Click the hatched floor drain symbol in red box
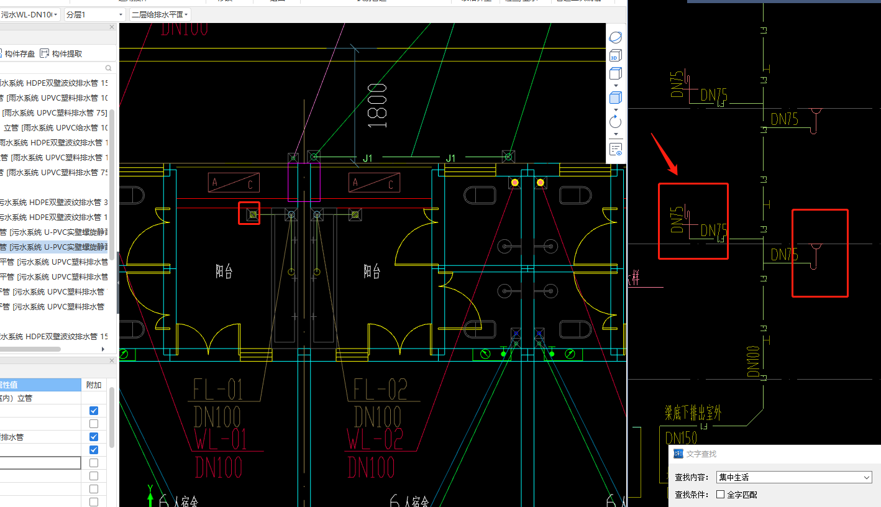881x507 pixels. pos(252,214)
